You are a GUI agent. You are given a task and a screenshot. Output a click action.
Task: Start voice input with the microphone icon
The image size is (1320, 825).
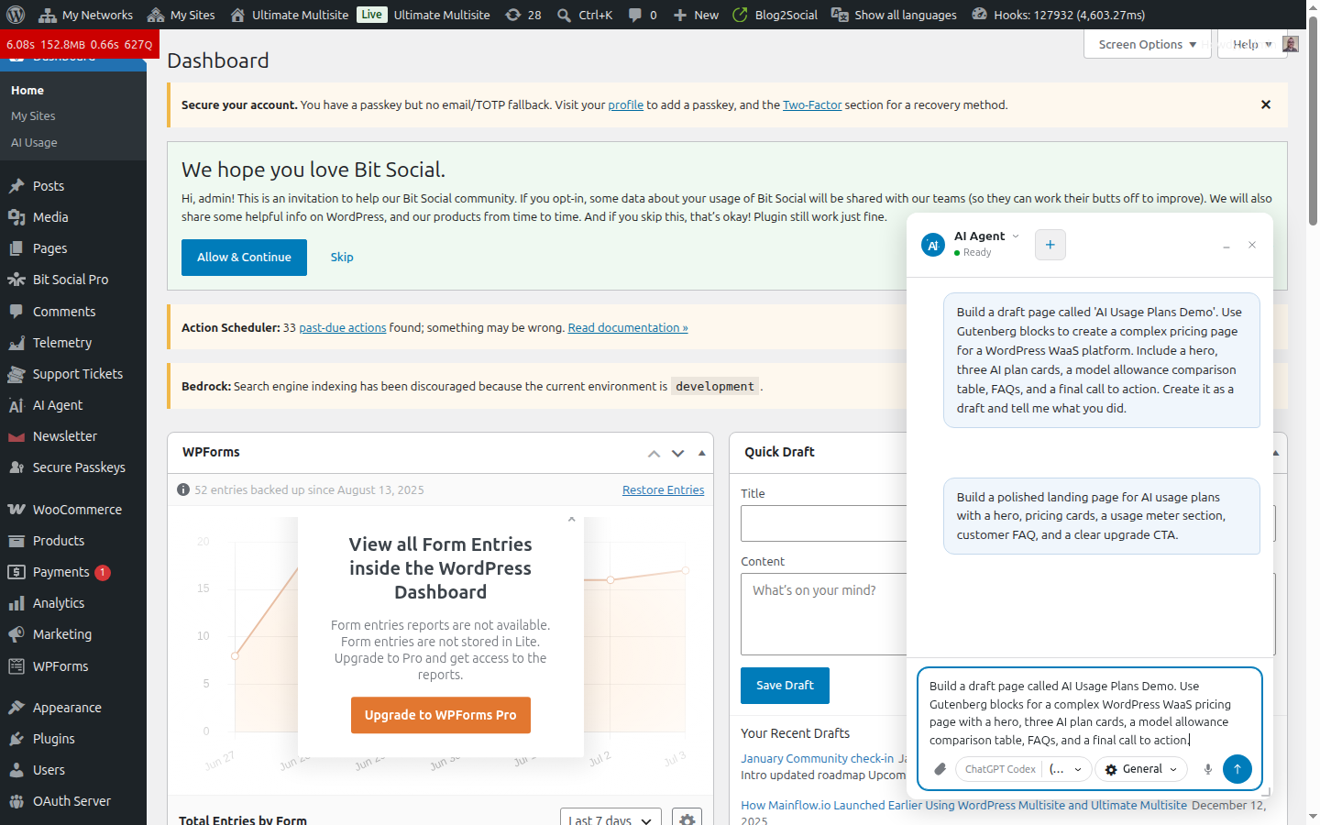pyautogui.click(x=1208, y=769)
